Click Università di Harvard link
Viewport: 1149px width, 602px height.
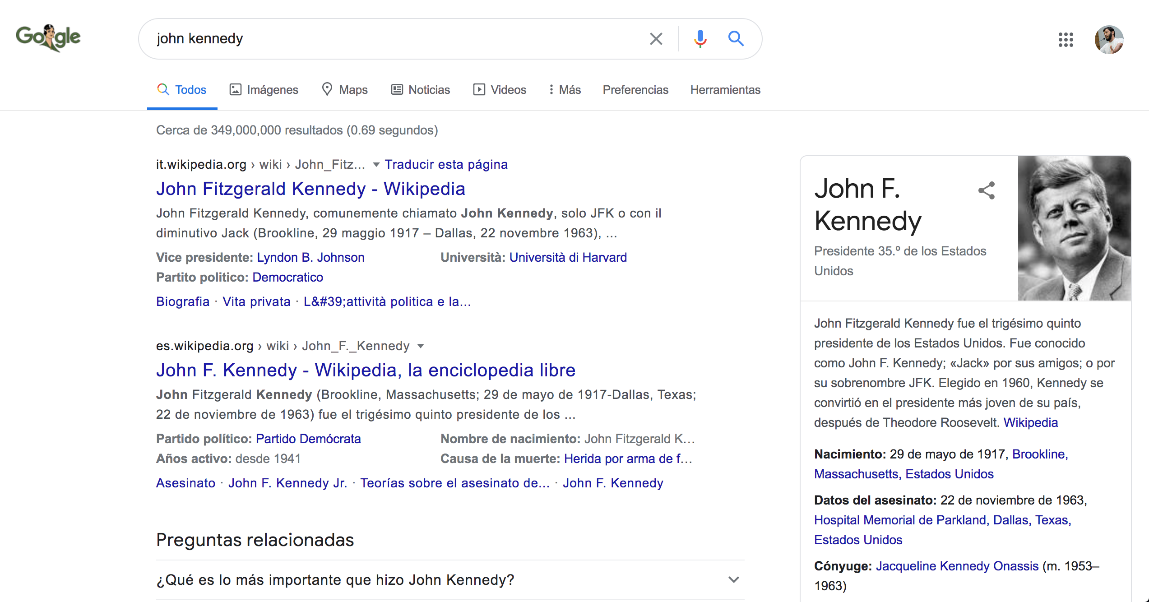point(568,257)
